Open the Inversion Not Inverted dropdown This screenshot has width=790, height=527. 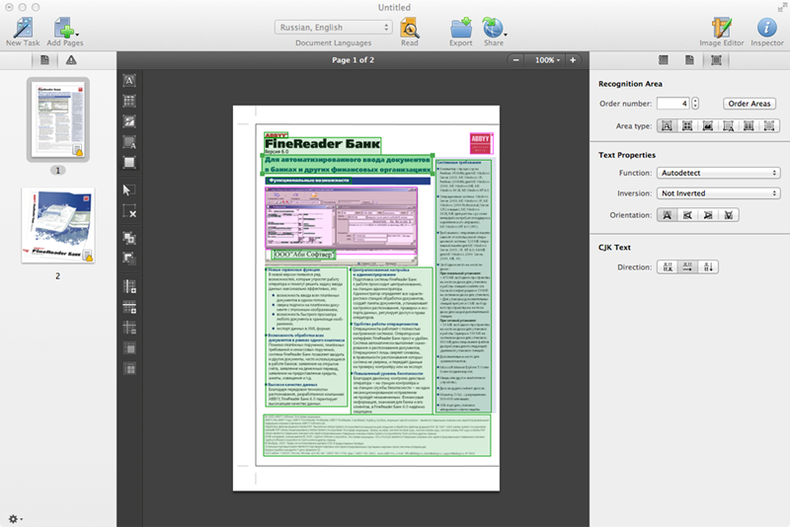(719, 193)
